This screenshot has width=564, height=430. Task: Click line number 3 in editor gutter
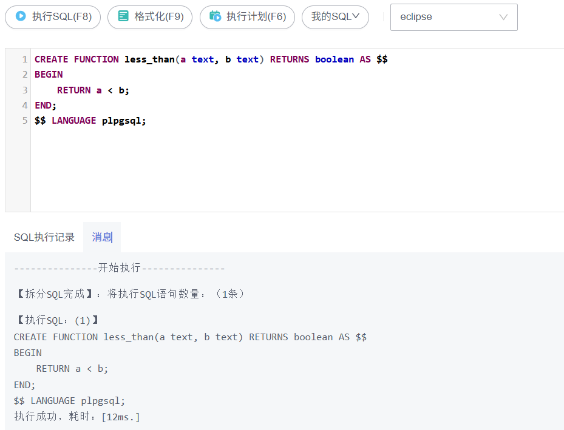[x=25, y=90]
